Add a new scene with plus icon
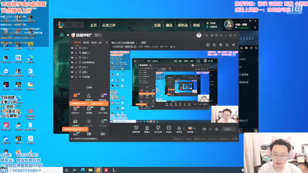The height and width of the screenshot is (173, 308). (x=106, y=42)
